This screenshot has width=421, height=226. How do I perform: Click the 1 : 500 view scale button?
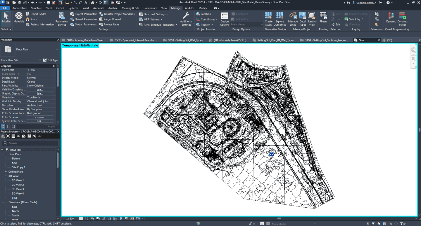coord(70,218)
